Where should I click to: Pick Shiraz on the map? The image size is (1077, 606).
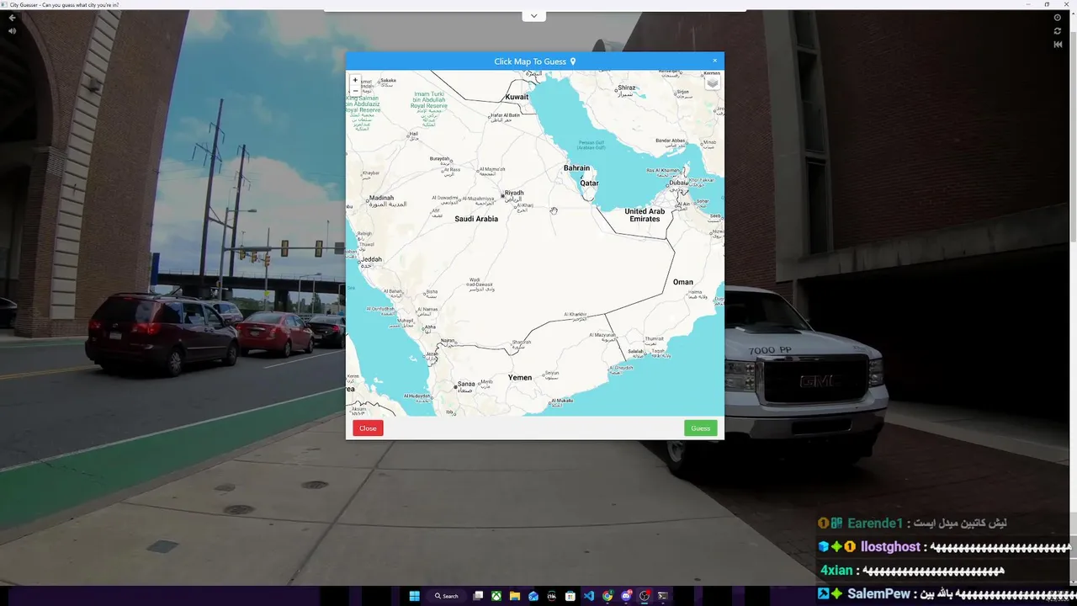pyautogui.click(x=626, y=88)
